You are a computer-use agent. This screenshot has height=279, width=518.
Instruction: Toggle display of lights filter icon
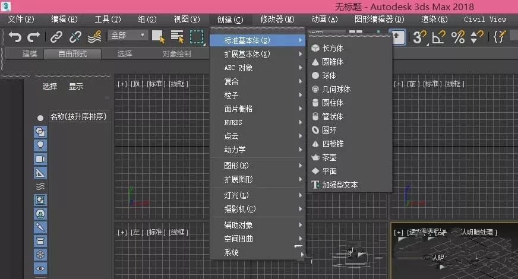(40, 145)
